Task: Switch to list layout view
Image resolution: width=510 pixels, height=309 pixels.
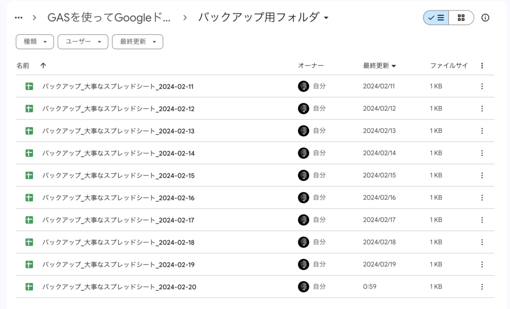Action: pos(436,18)
